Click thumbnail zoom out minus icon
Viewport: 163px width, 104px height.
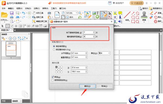(x=14, y=38)
